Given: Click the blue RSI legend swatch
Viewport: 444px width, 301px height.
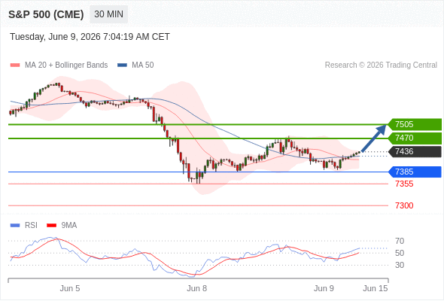Looking at the screenshot, I should pos(15,226).
